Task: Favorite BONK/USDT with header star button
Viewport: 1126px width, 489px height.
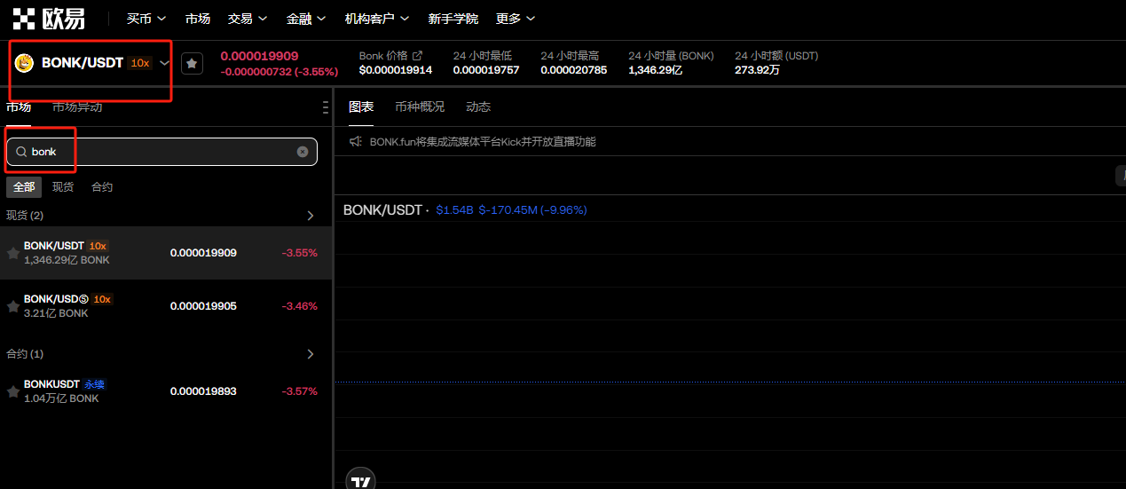Action: click(192, 63)
